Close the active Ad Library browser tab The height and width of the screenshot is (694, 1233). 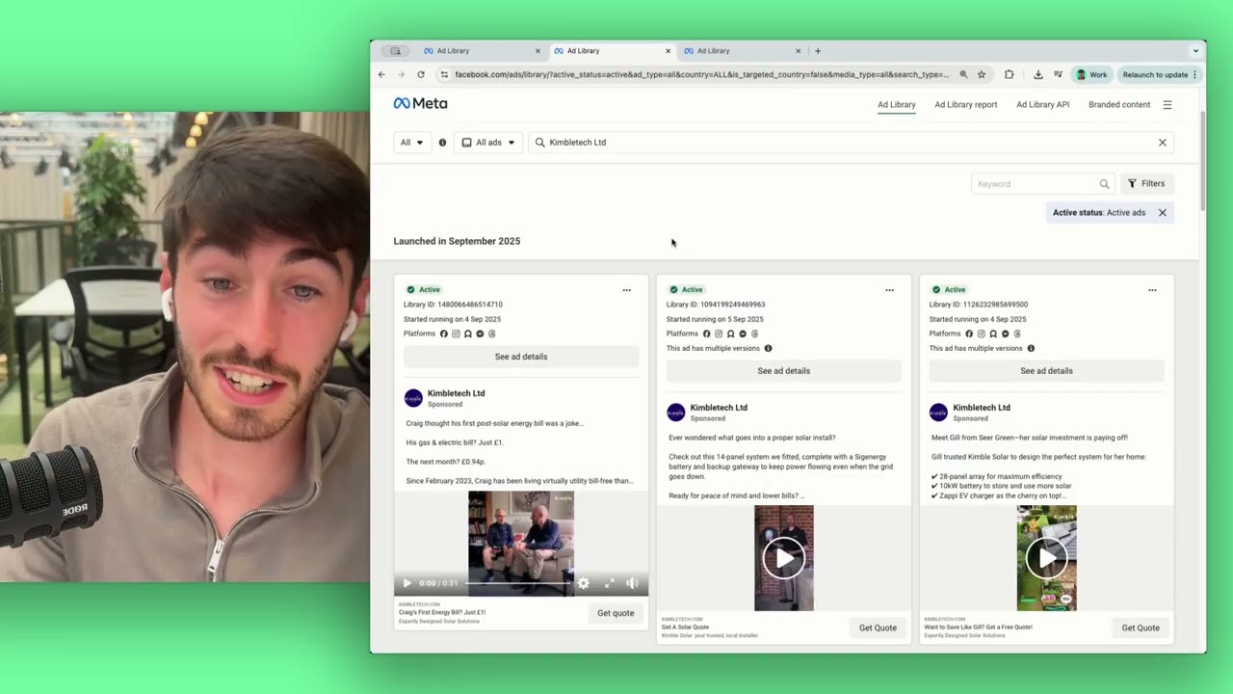click(668, 51)
